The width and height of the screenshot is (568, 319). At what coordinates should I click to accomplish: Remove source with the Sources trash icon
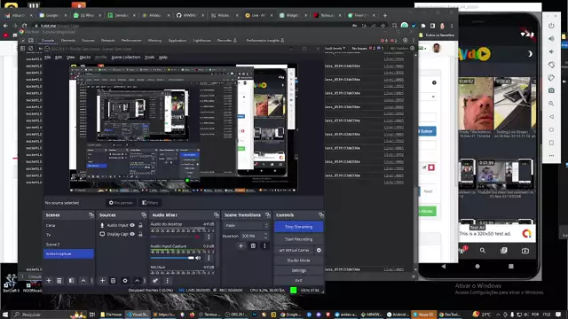113,280
